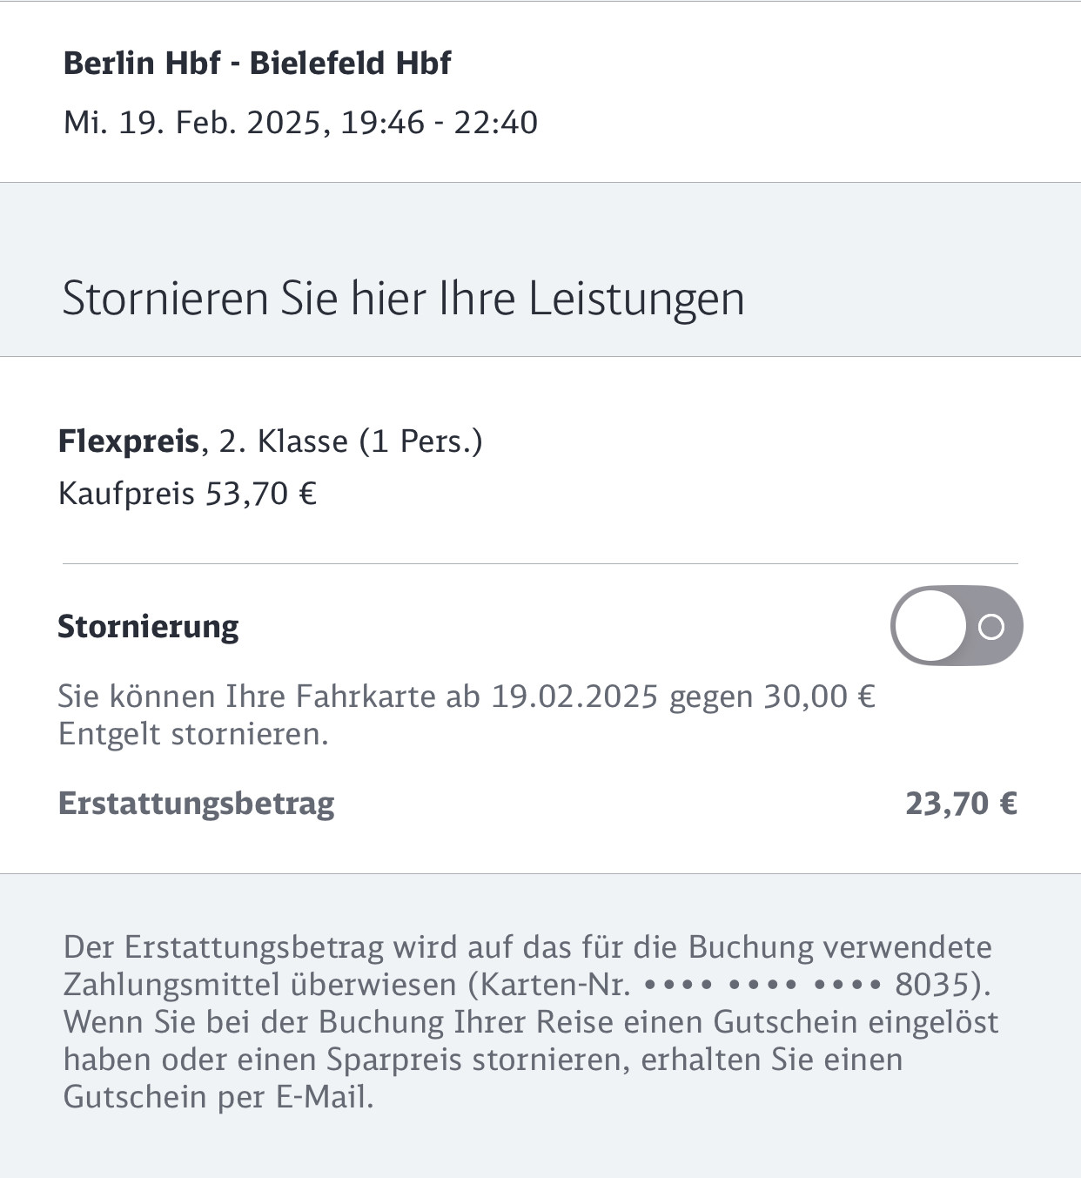The height and width of the screenshot is (1178, 1081).
Task: Click the travel date Mi. 19. Feb. 2025
Action: pyautogui.click(x=197, y=123)
